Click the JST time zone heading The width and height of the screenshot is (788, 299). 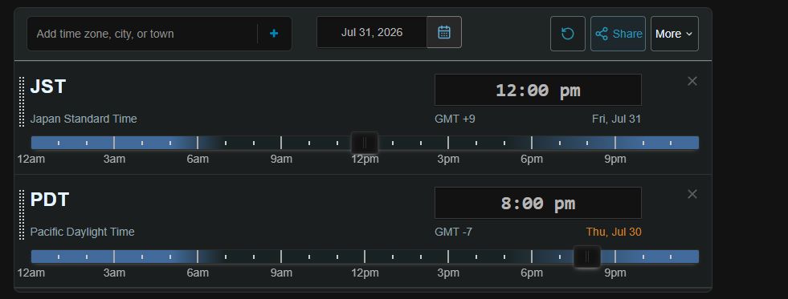(48, 87)
